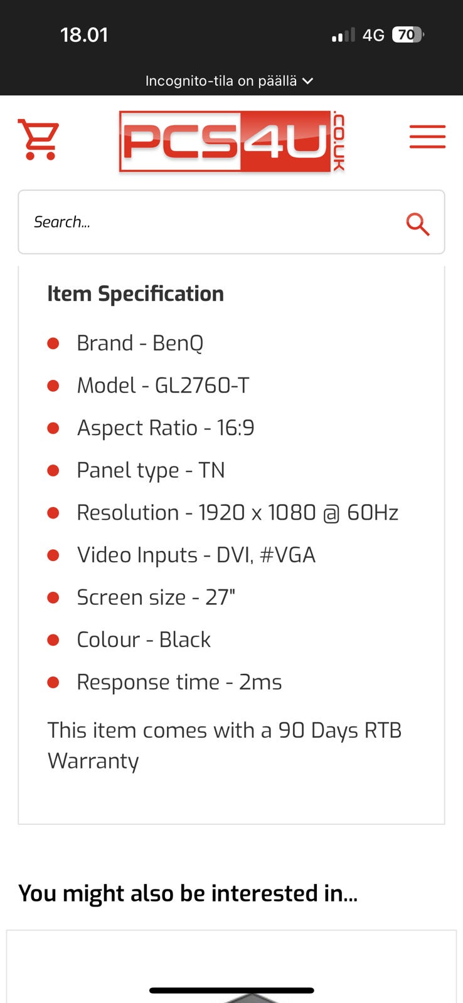Viewport: 463px width, 1003px height.
Task: Tap the 4G network indicator
Action: pyautogui.click(x=373, y=35)
